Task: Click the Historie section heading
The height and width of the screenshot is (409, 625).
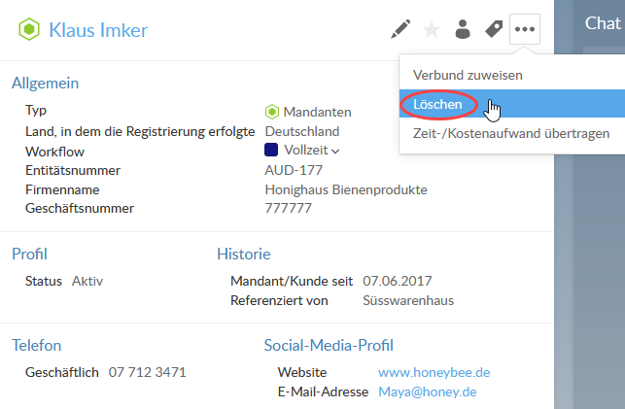Action: point(244,254)
